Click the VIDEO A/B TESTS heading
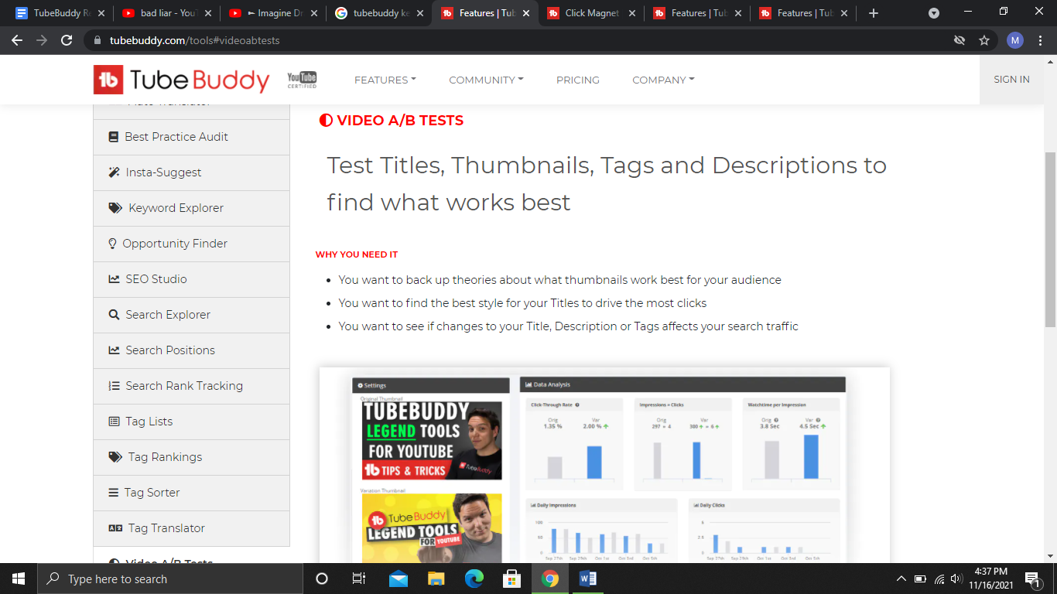The image size is (1057, 594). pos(392,120)
